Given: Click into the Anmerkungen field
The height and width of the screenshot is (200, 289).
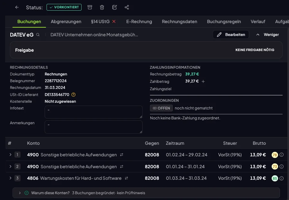Looking at the screenshot, I should click(x=93, y=127).
